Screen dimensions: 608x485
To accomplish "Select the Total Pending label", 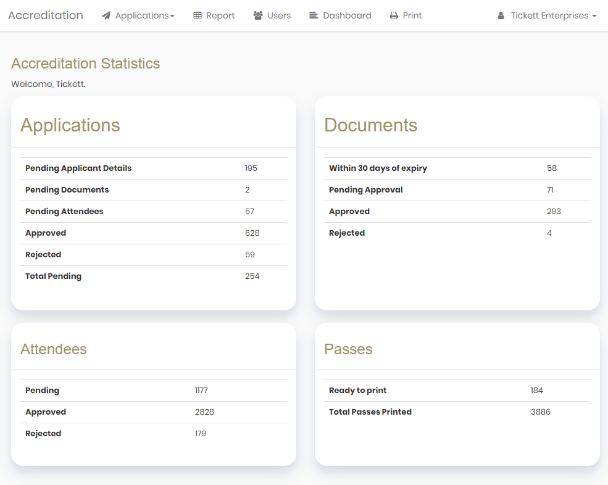I will [x=54, y=276].
